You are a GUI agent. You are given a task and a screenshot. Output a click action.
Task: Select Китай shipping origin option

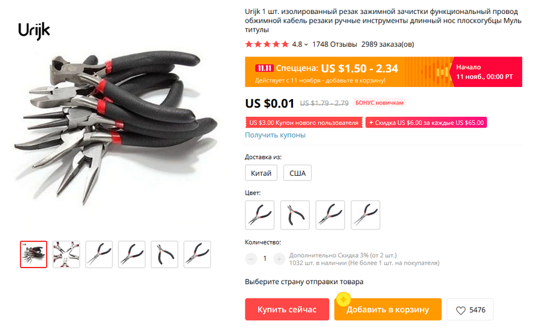tap(261, 173)
